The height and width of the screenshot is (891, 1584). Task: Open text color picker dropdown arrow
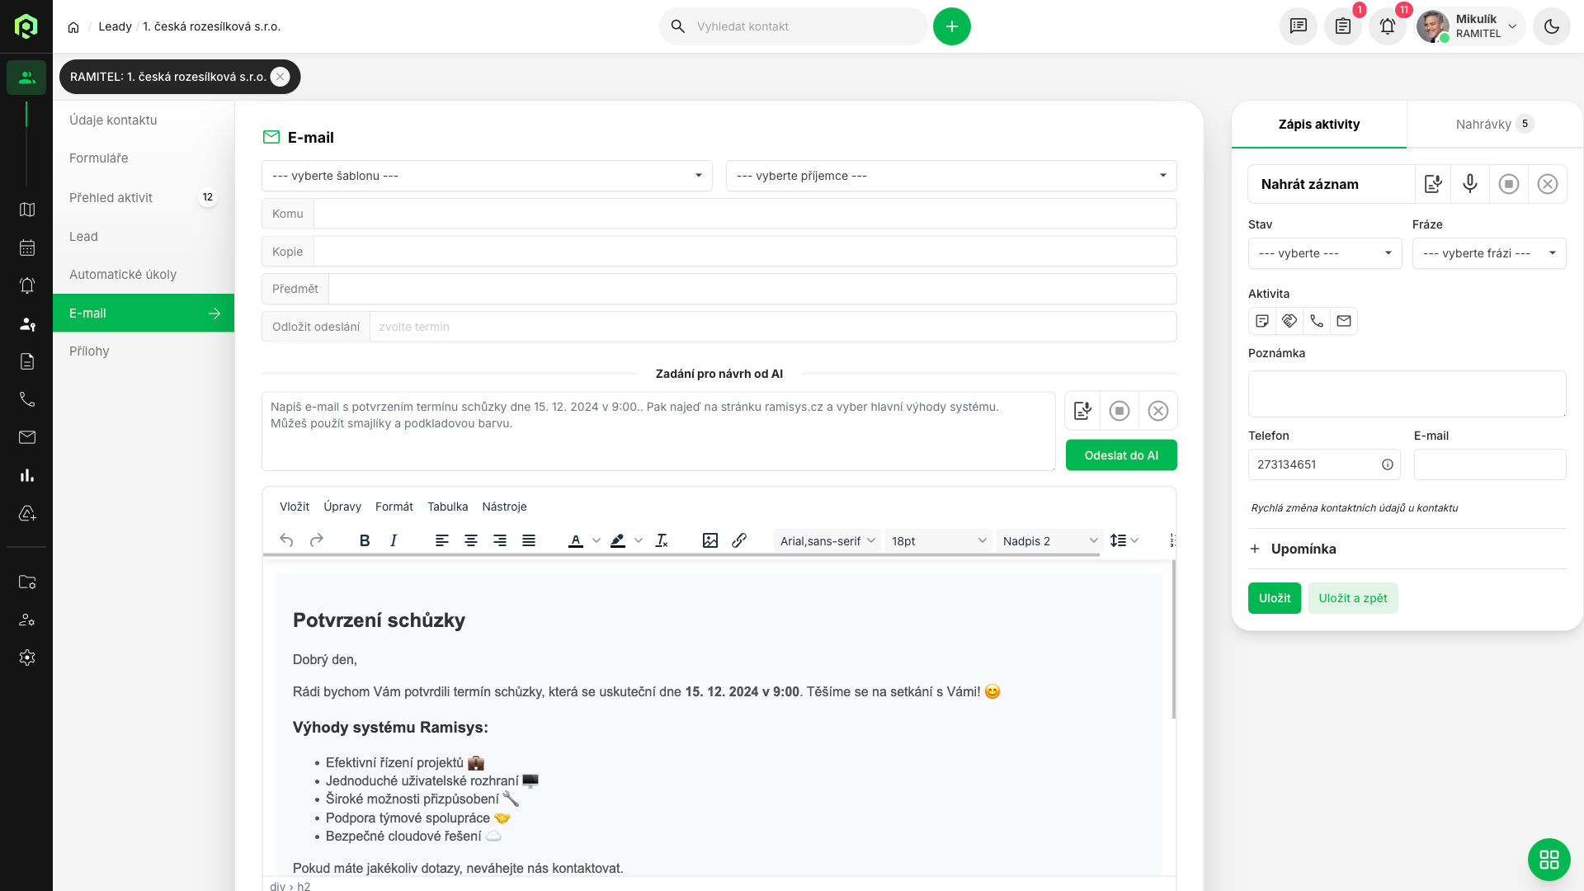pos(596,540)
